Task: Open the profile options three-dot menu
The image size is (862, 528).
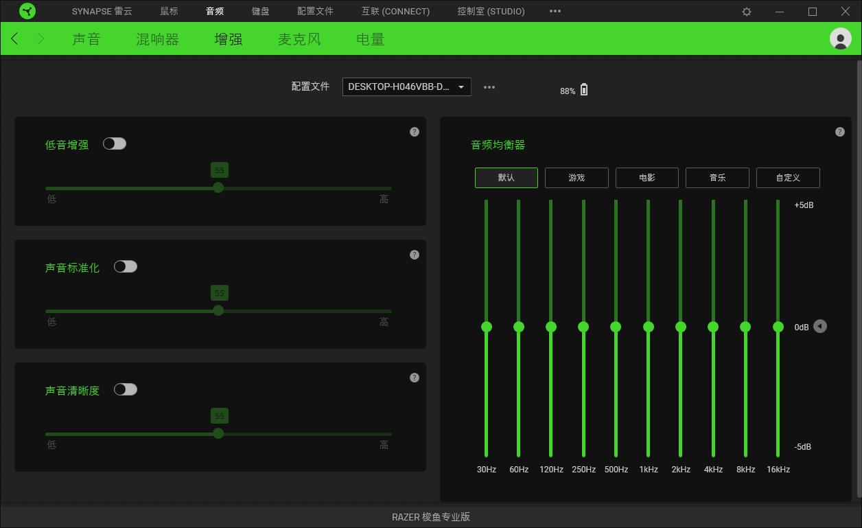Action: [x=489, y=87]
